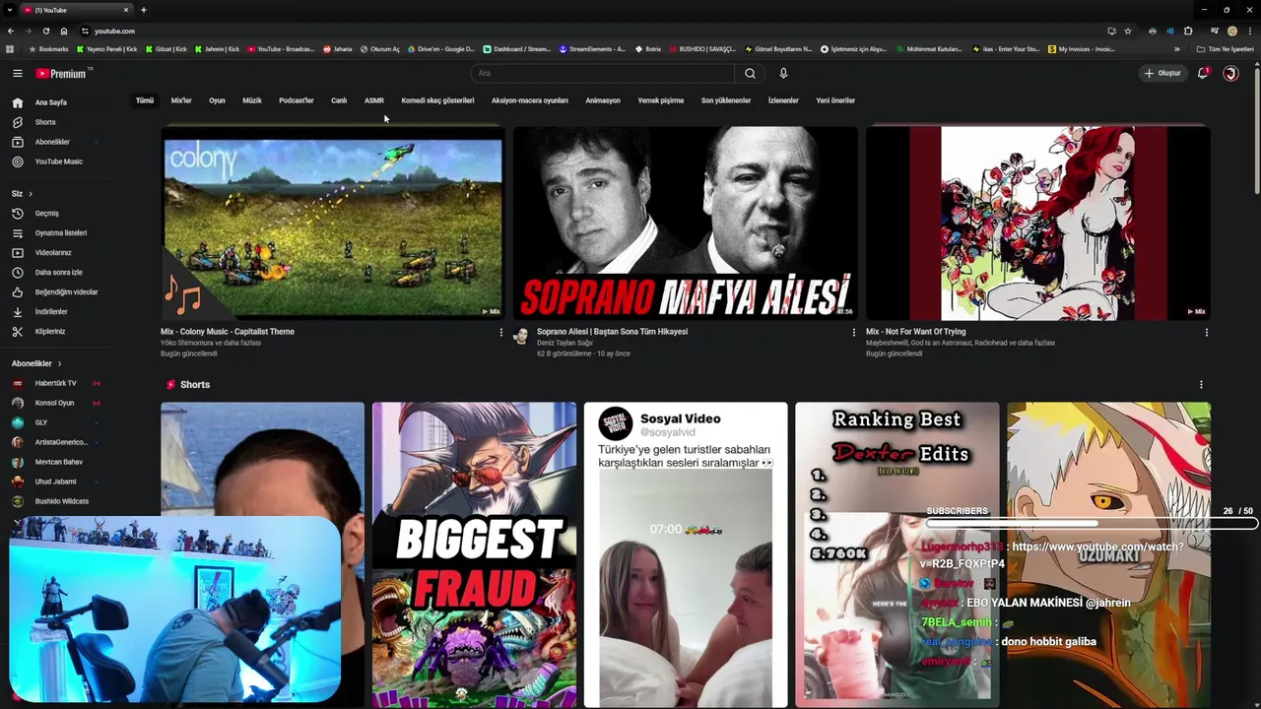Image resolution: width=1261 pixels, height=709 pixels.
Task: Open the BIGGEST FRAUD short
Action: tap(474, 554)
